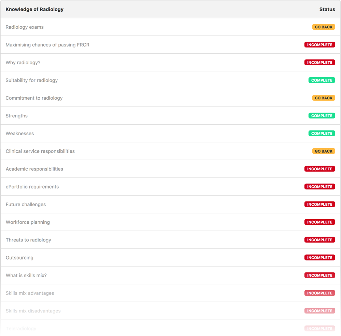Open the Future challenges topic

click(x=26, y=204)
